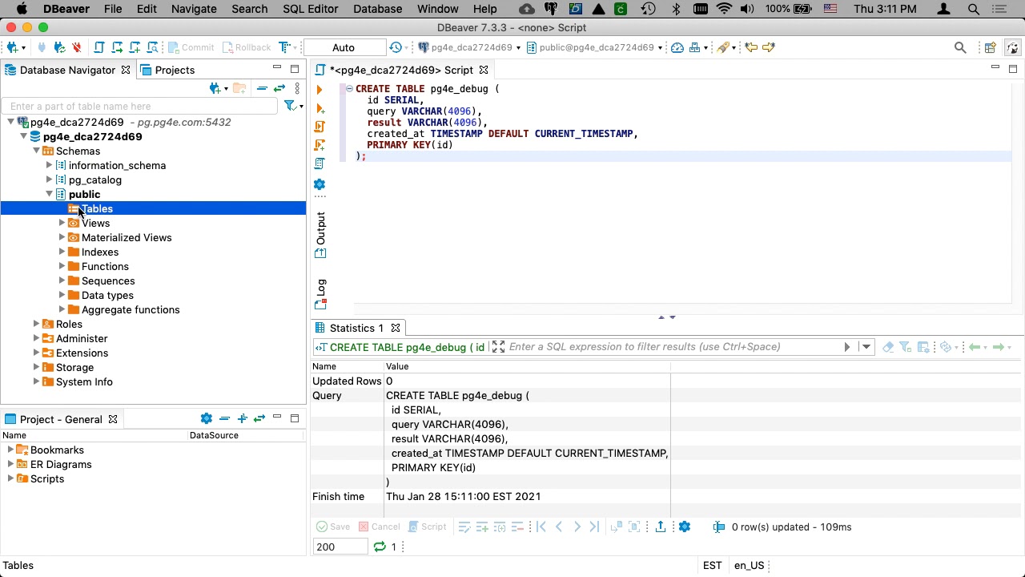Click the DBeaver perspective icon at far right

pyautogui.click(x=1012, y=47)
